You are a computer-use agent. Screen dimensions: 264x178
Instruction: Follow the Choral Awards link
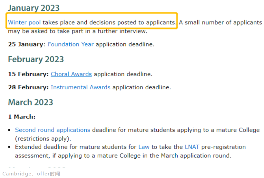coord(71,74)
